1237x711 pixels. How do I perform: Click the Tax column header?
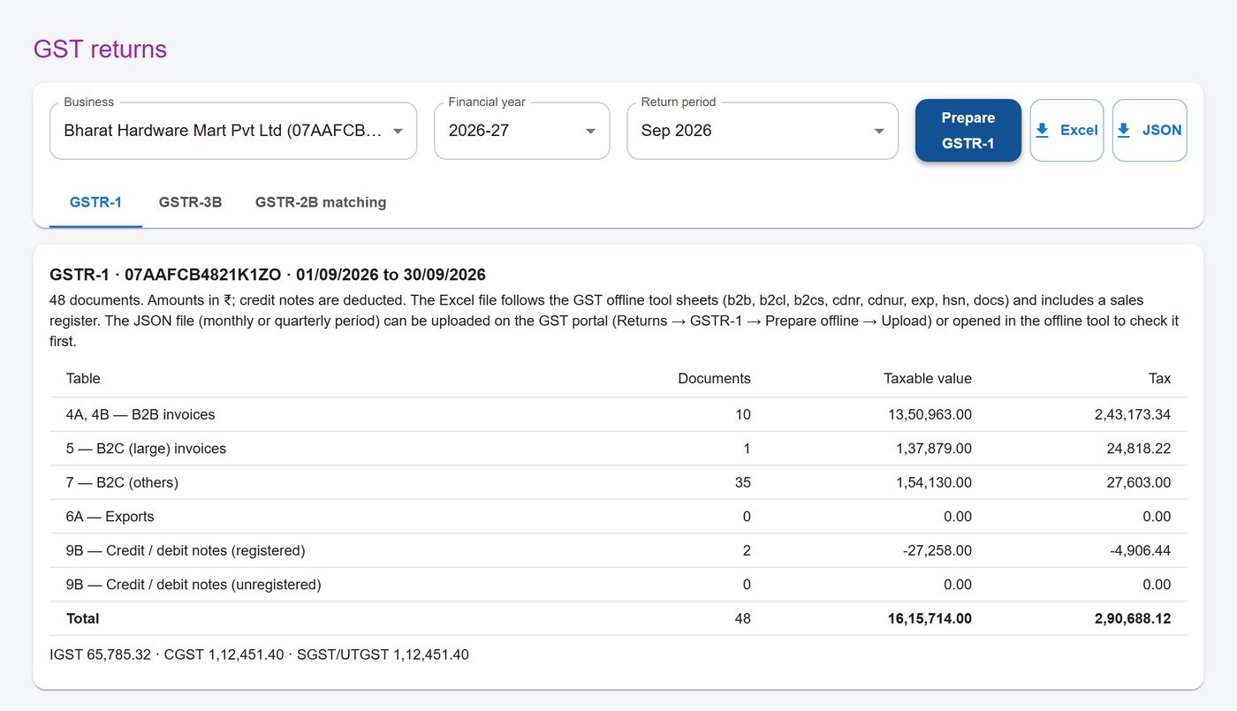(x=1160, y=378)
